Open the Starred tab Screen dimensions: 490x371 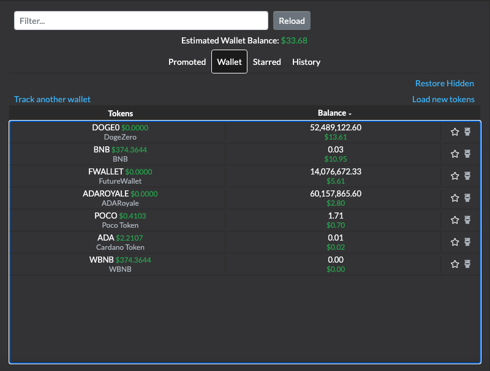266,62
